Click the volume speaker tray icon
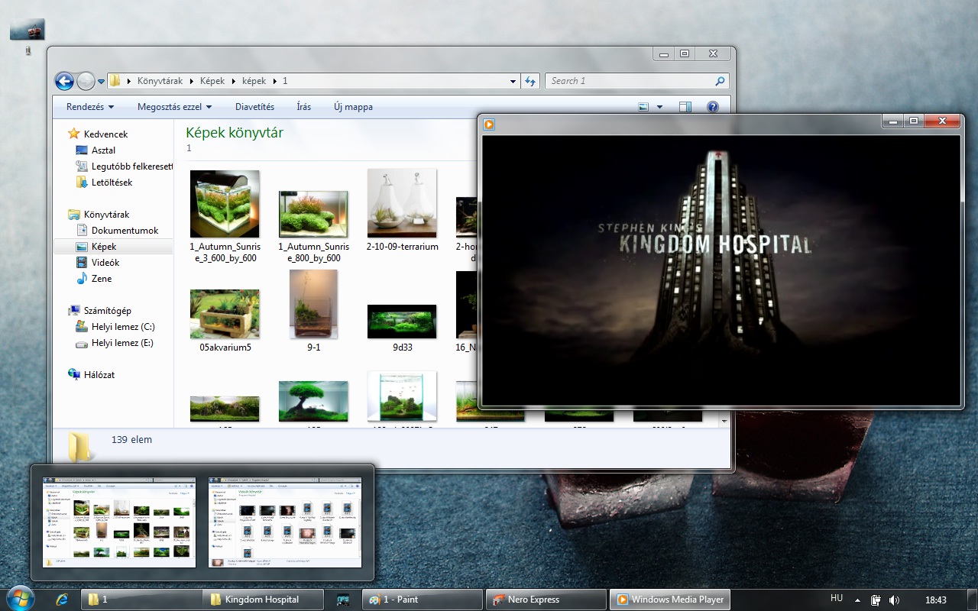This screenshot has width=978, height=611. 894,600
